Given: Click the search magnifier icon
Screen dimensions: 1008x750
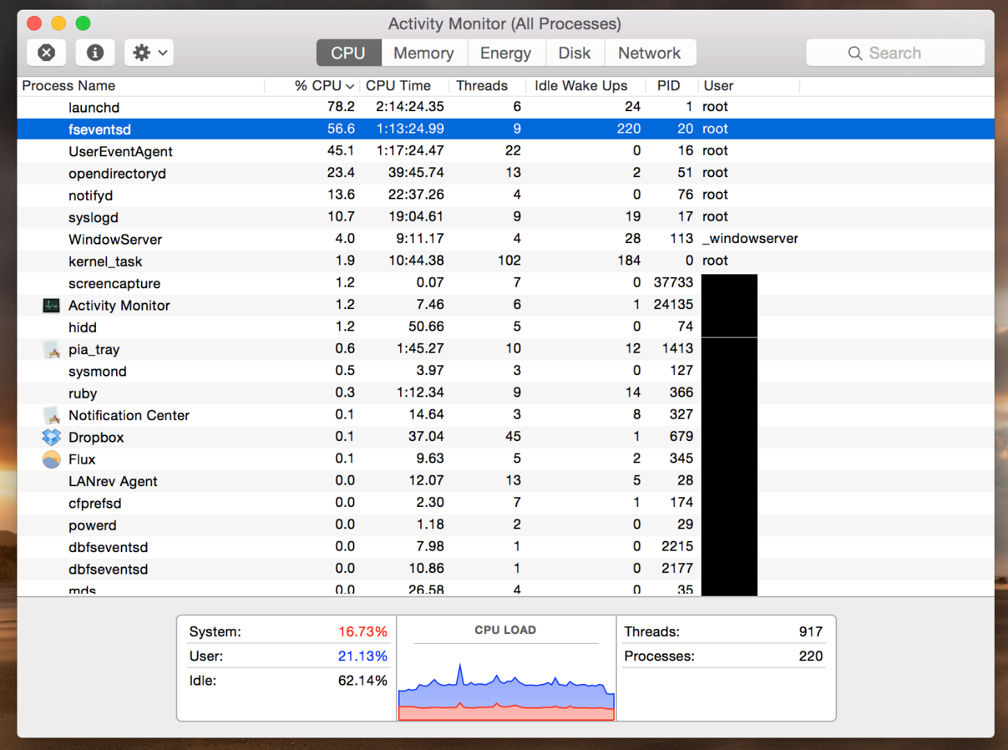Looking at the screenshot, I should pos(855,53).
